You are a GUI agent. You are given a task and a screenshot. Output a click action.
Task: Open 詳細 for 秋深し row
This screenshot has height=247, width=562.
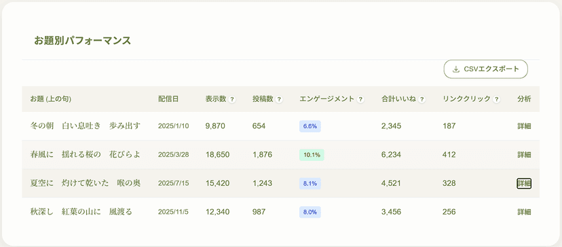tap(524, 212)
